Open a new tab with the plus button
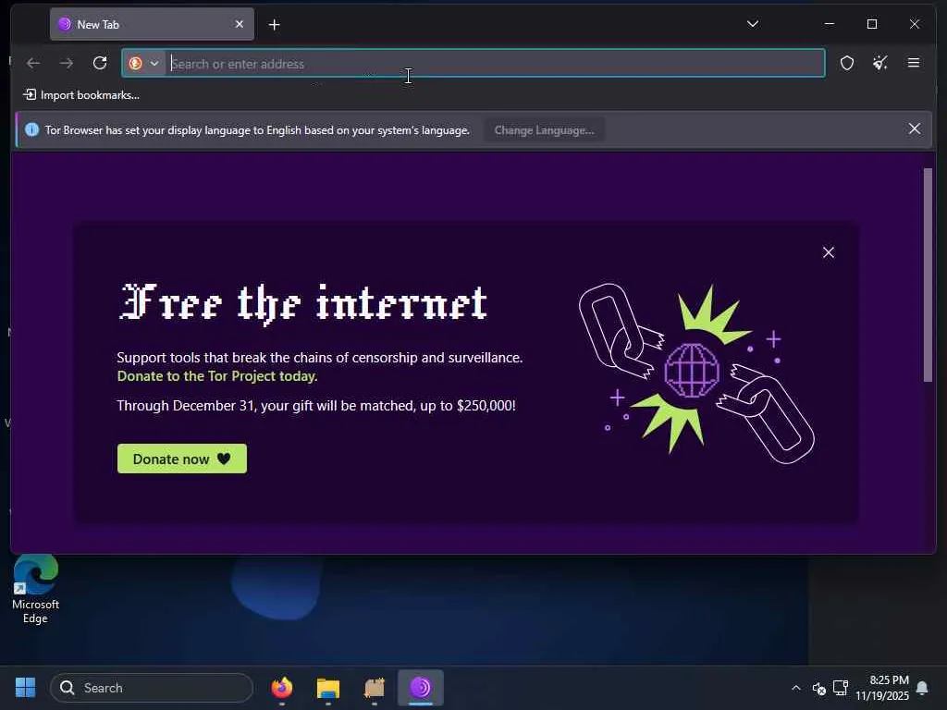Viewport: 947px width, 710px height. click(274, 25)
